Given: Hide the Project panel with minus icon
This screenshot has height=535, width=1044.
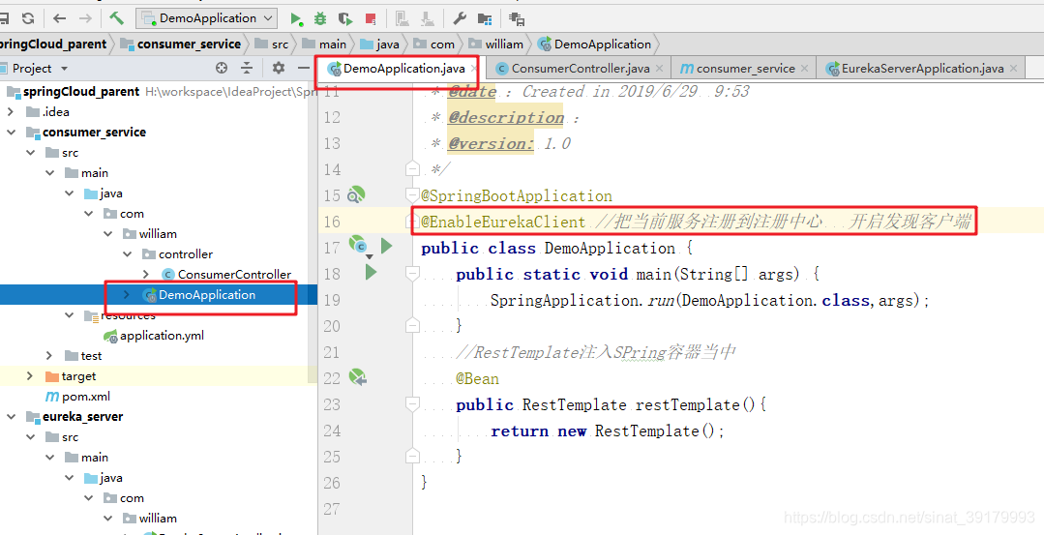Looking at the screenshot, I should [x=303, y=68].
